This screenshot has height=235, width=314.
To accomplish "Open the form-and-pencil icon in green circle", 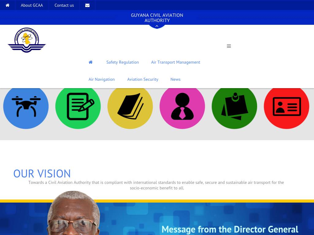I will pos(78,106).
